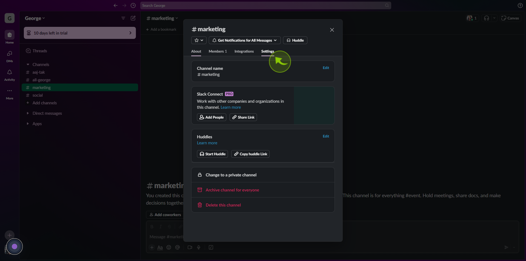
Task: Switch to the Integrations tab
Action: [x=244, y=51]
